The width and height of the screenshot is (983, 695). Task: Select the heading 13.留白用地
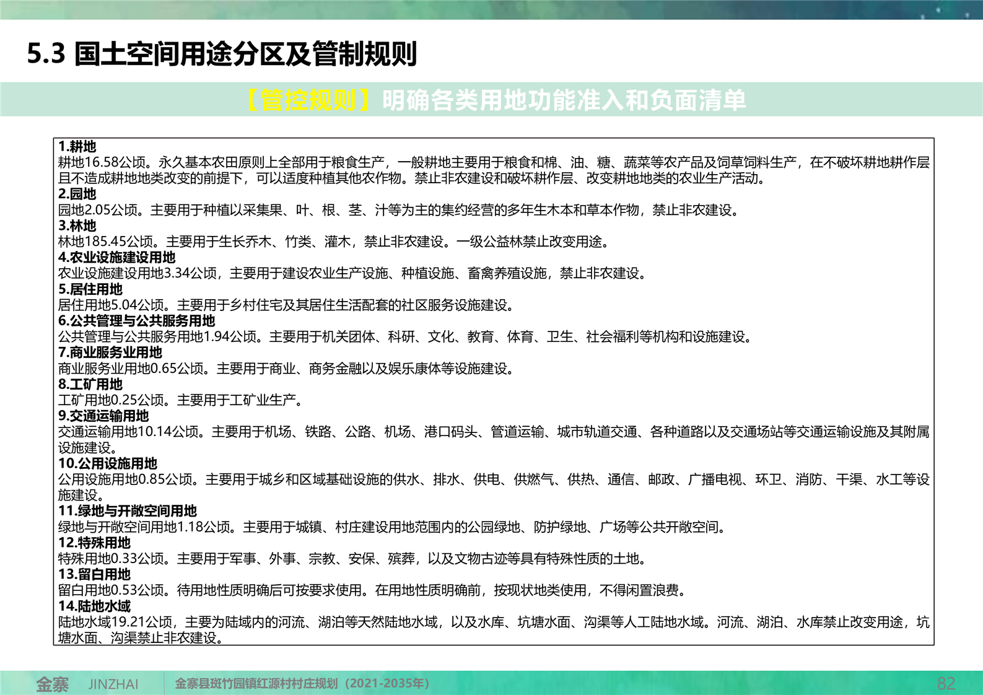(x=95, y=574)
